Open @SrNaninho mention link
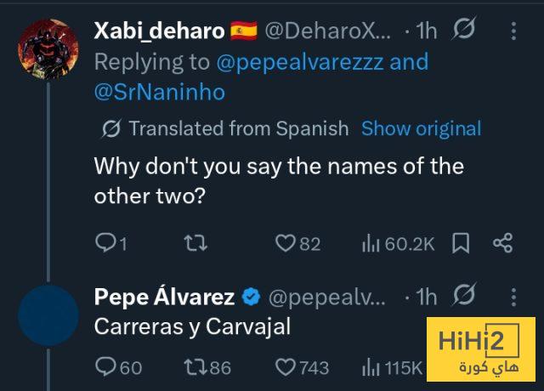 [x=159, y=92]
